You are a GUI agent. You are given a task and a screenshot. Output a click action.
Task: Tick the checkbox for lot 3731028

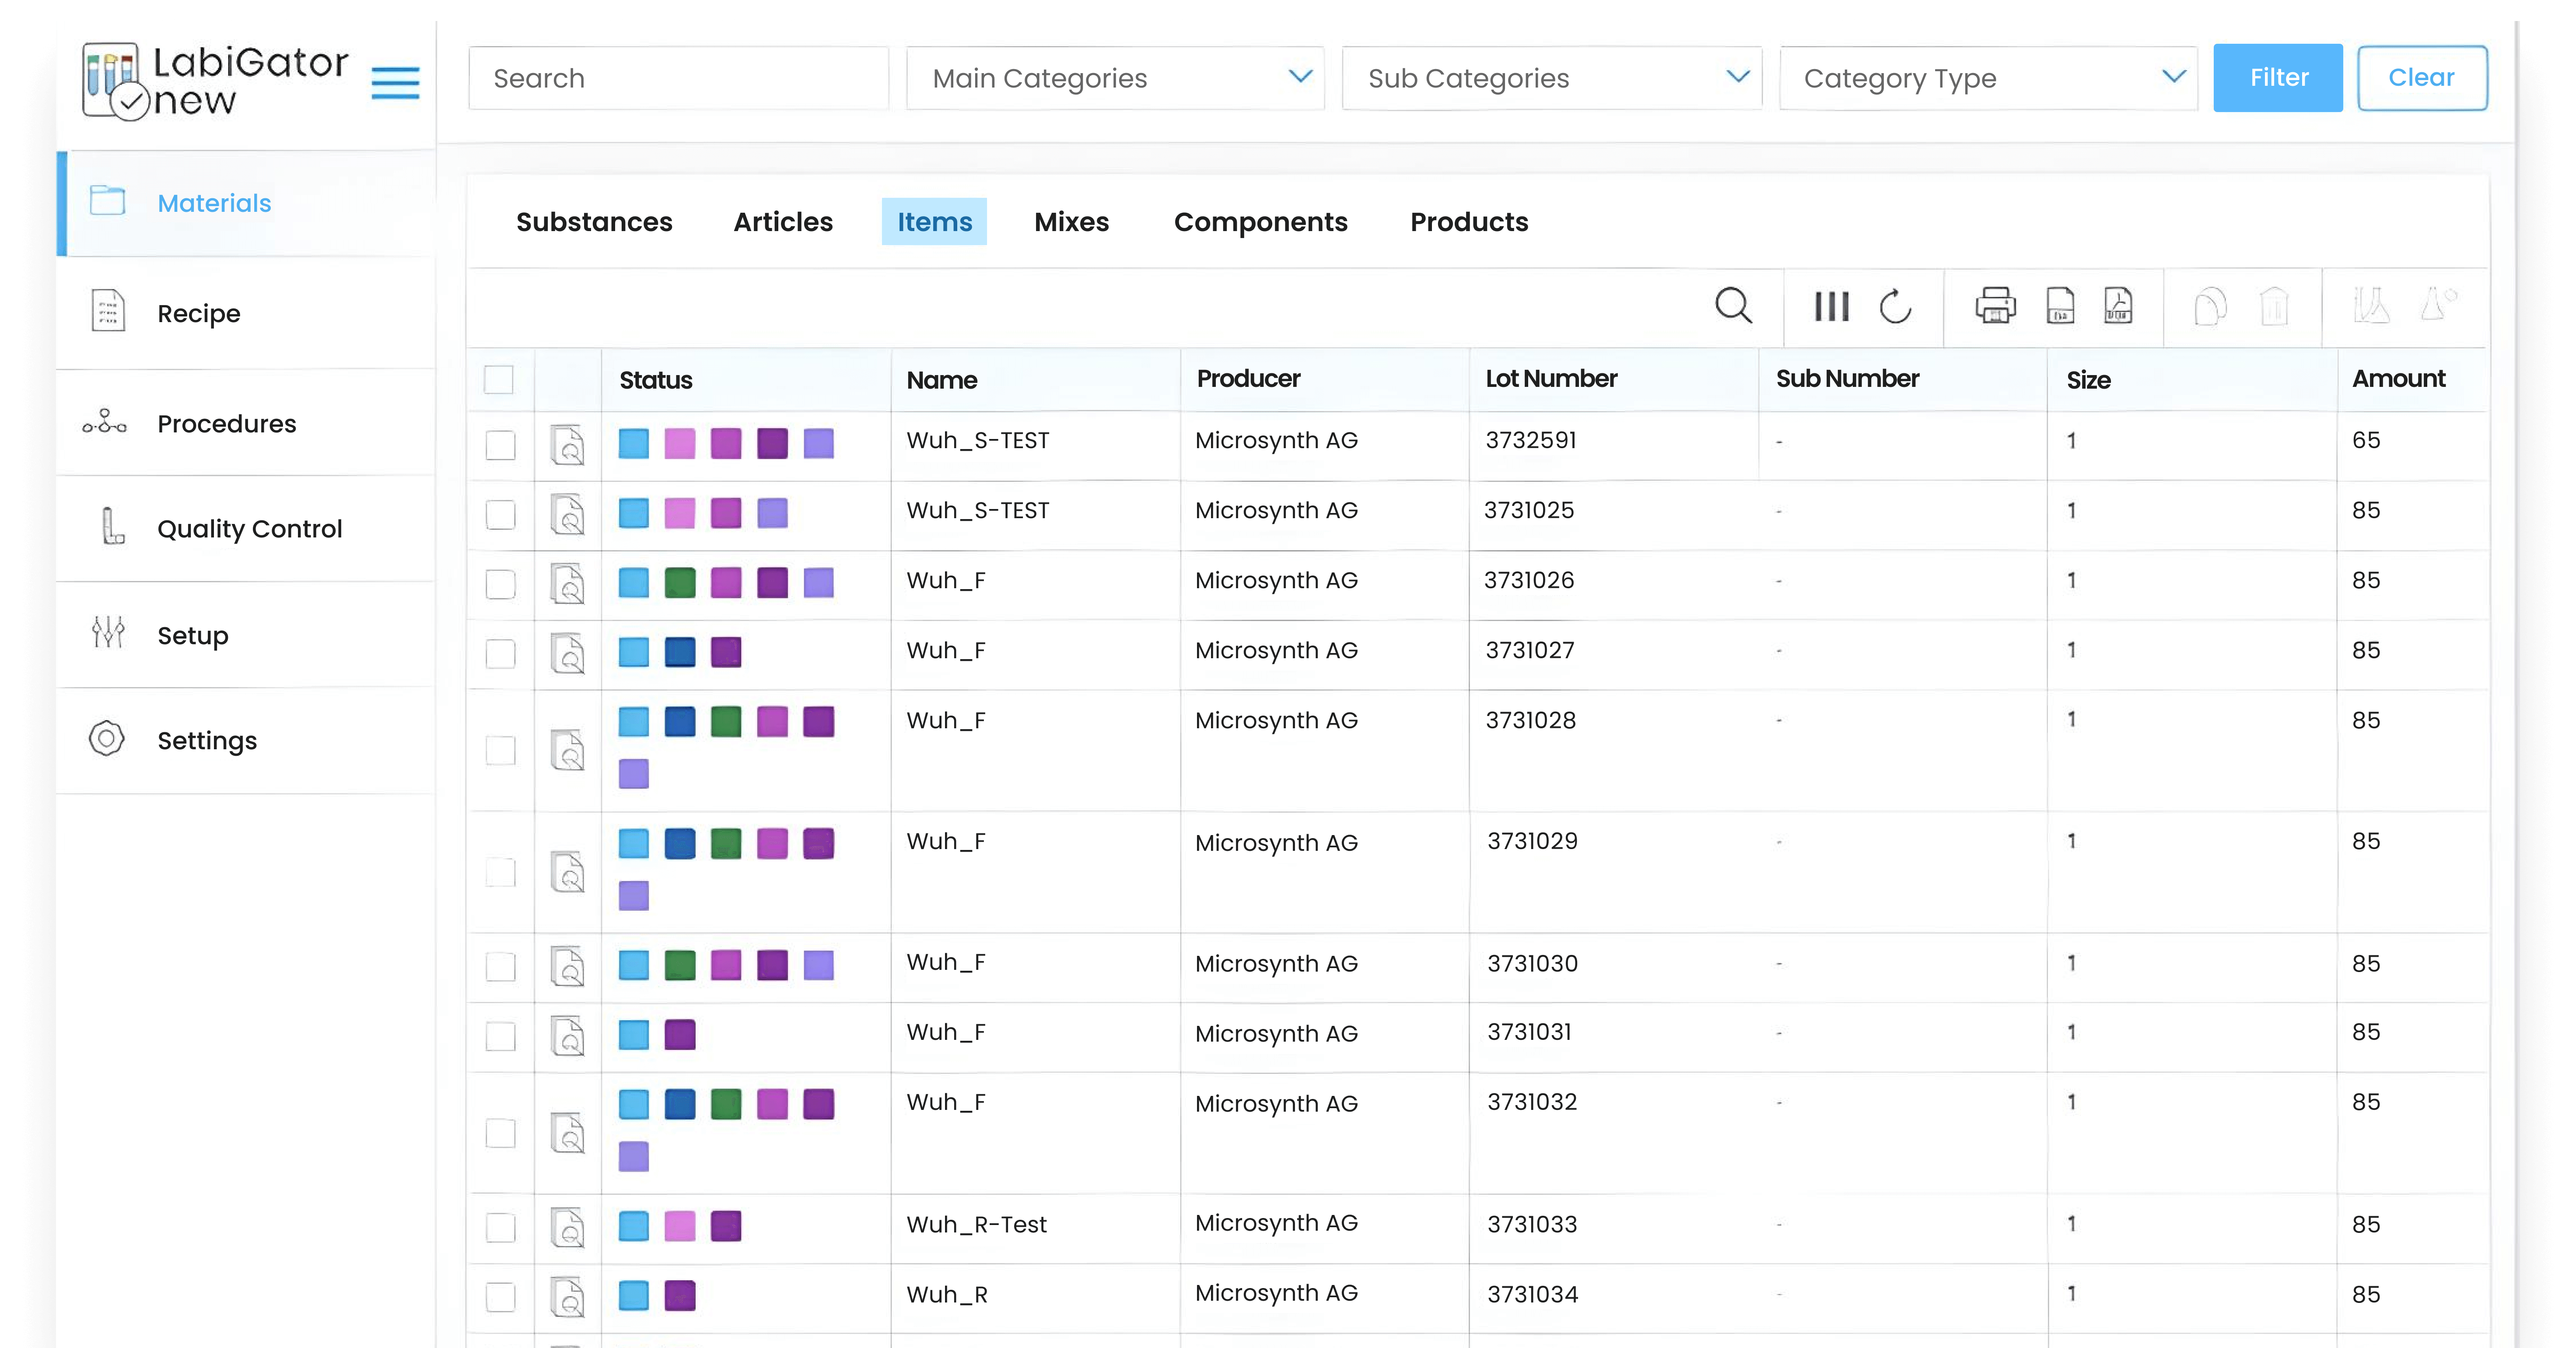tap(500, 750)
